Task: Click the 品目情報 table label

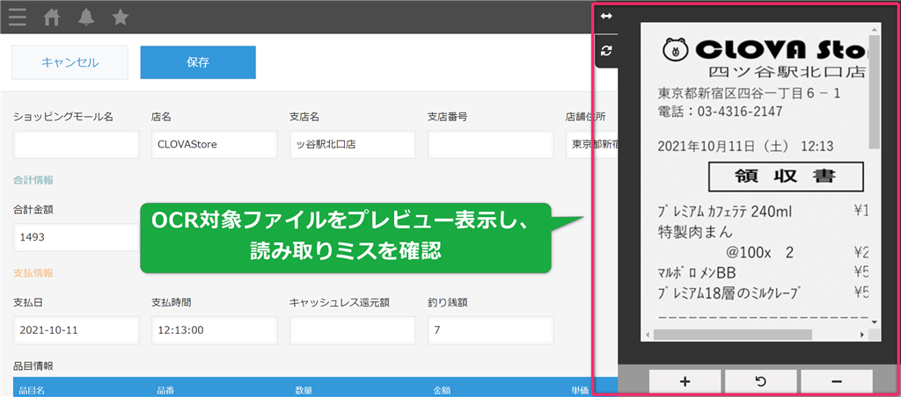Action: pos(33,365)
